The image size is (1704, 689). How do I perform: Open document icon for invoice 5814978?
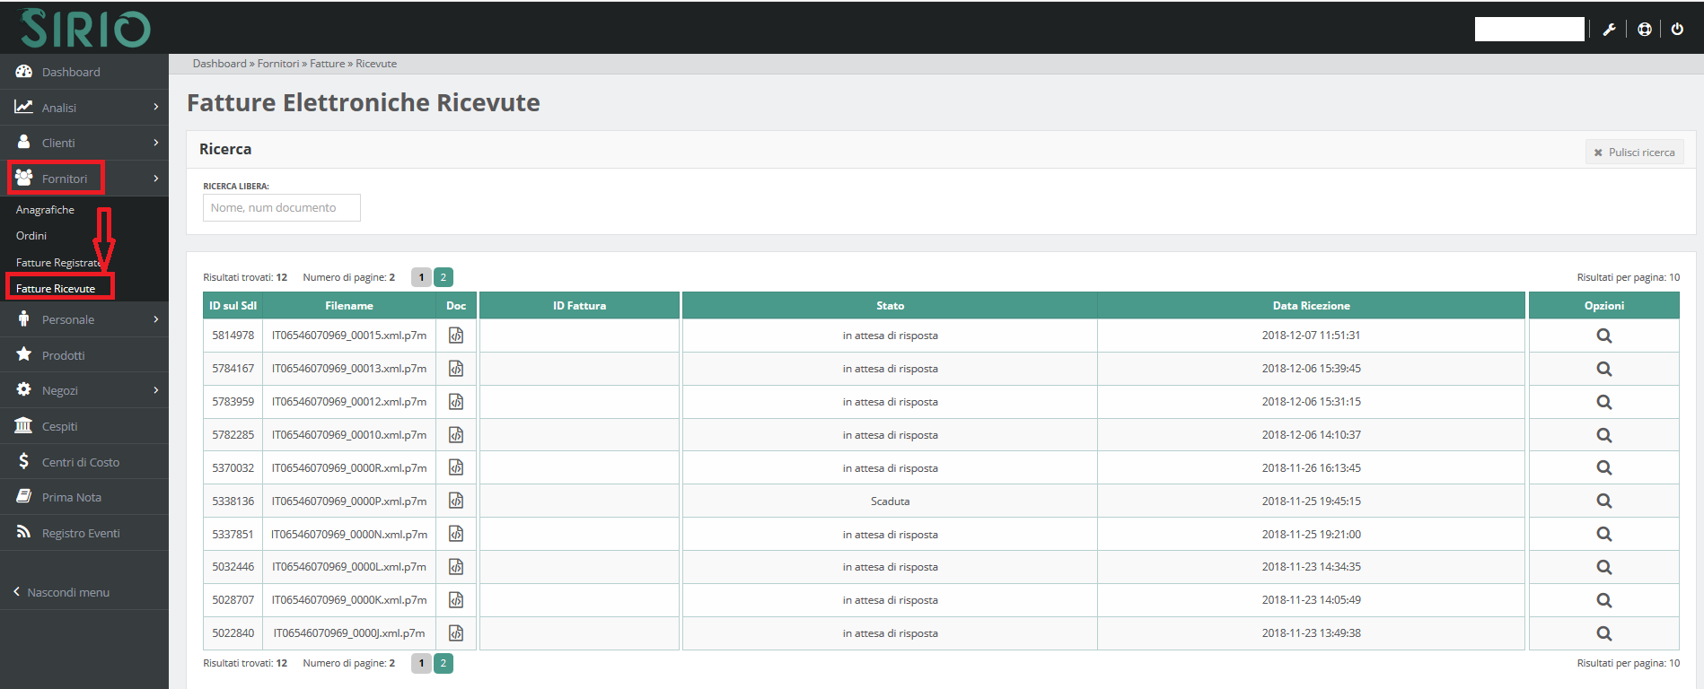[x=456, y=336]
